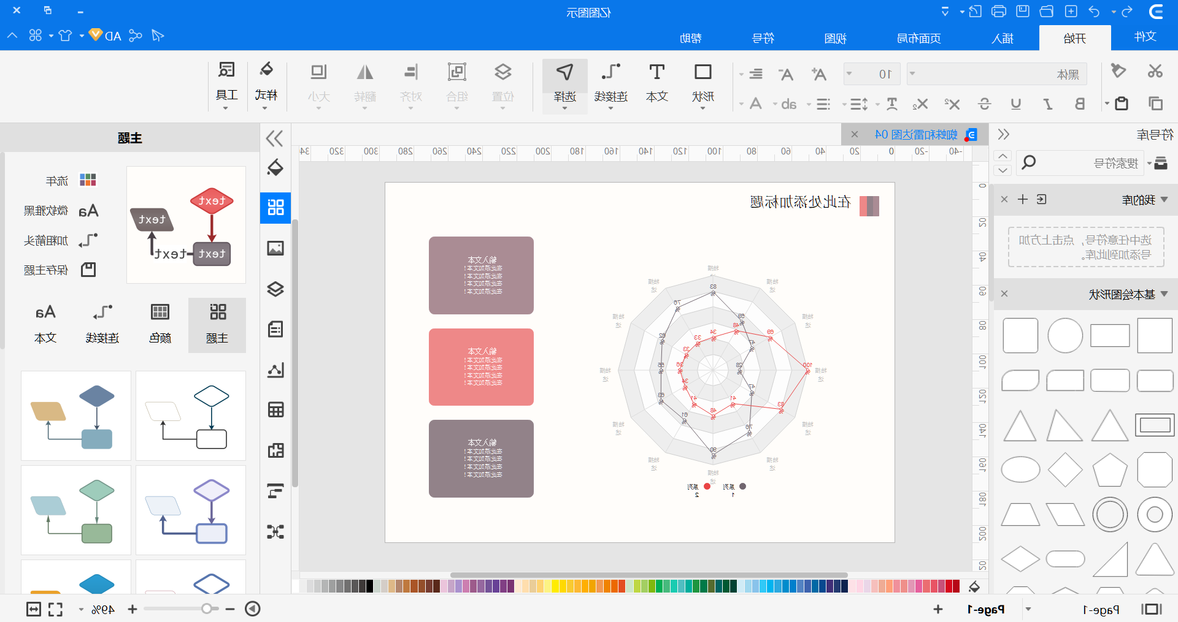
Task: Click the fit-to-width icon in status bar
Action: (x=33, y=609)
